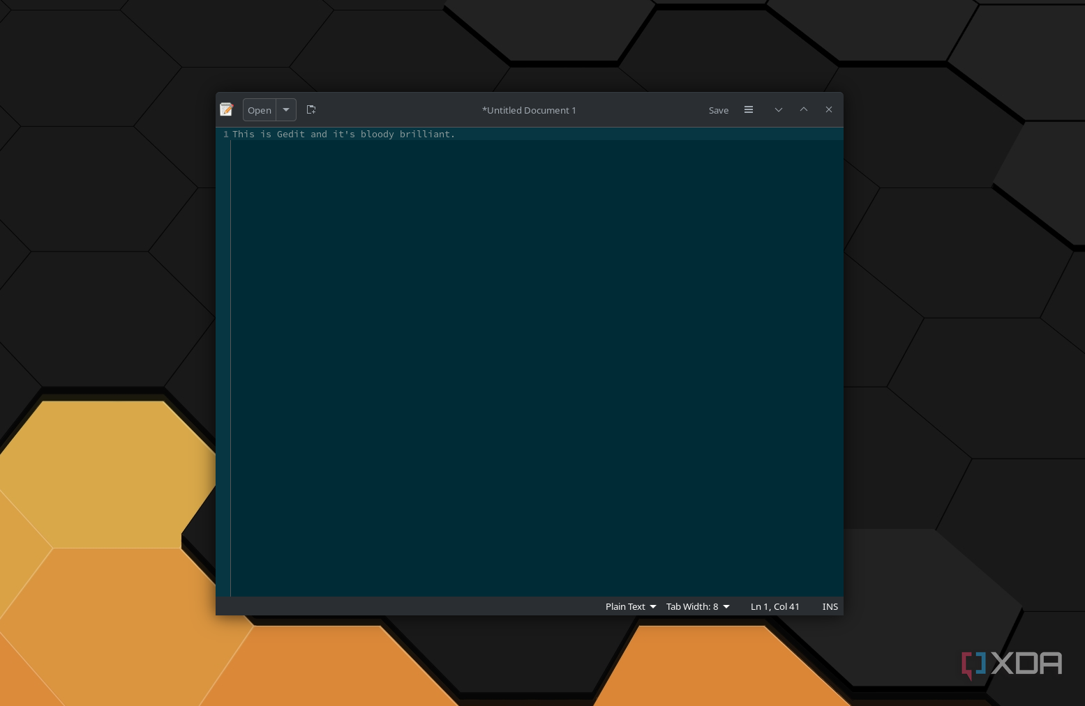Screen dimensions: 1085x706
Task: Click the Save button
Action: click(719, 110)
